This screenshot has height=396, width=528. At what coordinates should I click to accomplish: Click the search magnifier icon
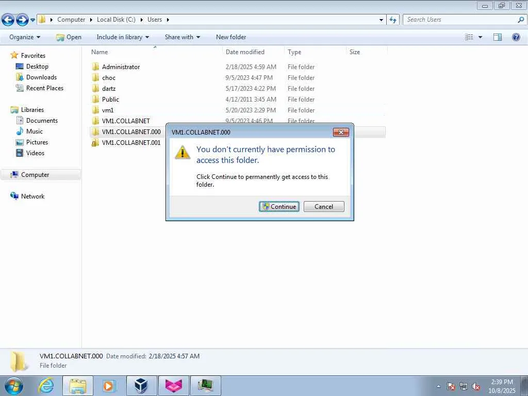[x=521, y=20]
